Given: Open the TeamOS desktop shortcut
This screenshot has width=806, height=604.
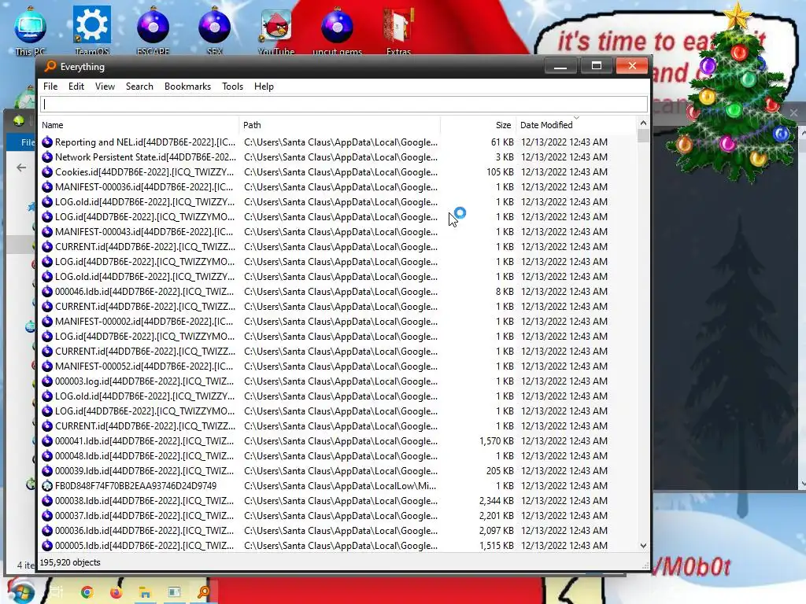Looking at the screenshot, I should (x=91, y=29).
